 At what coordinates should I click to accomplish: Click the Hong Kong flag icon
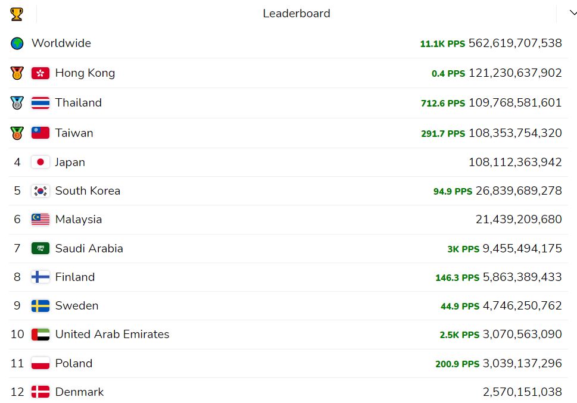tap(40, 73)
